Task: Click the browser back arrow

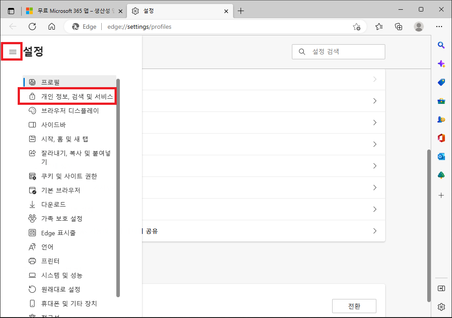Action: pos(13,27)
